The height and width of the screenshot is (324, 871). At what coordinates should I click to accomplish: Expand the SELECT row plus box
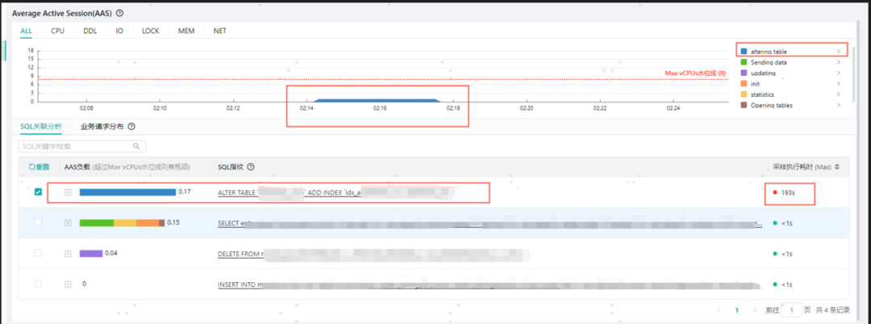coord(68,222)
